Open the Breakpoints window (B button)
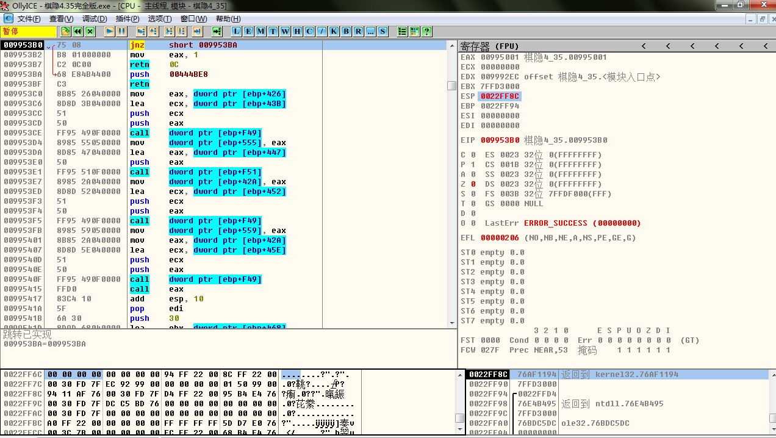 346,31
